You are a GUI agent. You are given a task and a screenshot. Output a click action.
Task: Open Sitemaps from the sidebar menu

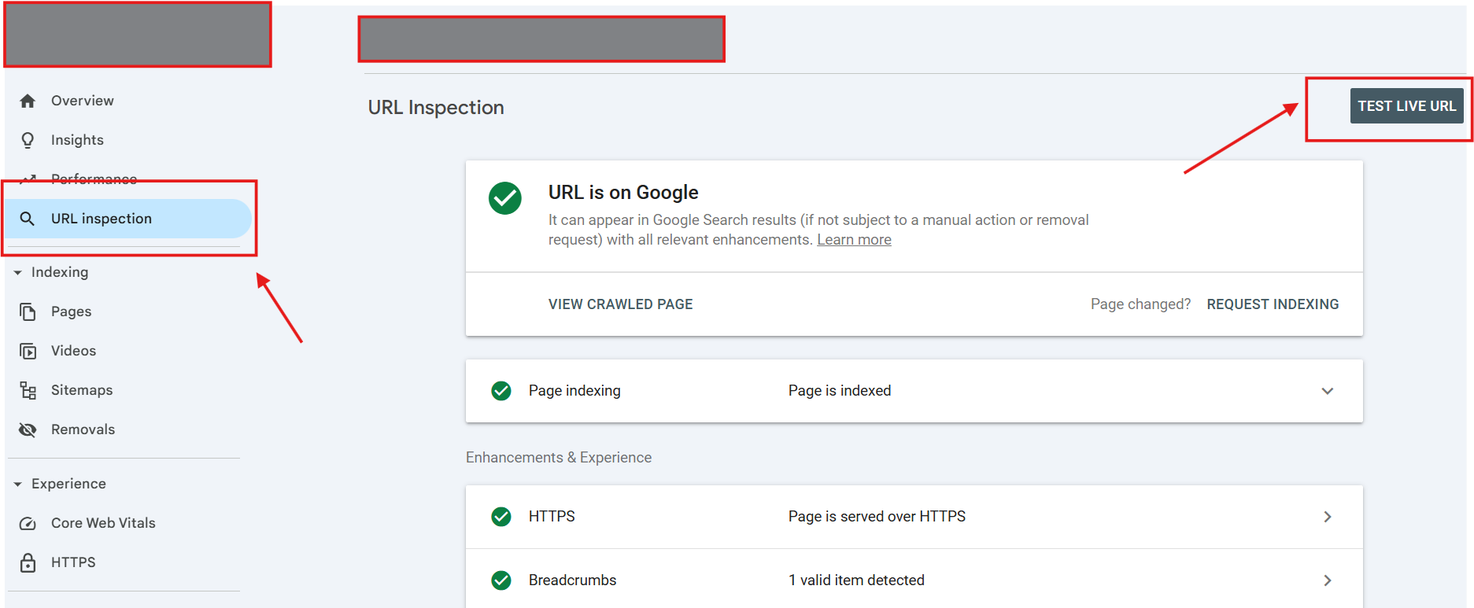coord(82,390)
